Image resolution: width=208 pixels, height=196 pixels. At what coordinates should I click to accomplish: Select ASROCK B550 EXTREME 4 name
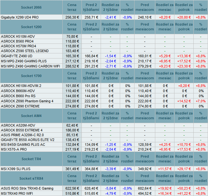tap(22, 130)
